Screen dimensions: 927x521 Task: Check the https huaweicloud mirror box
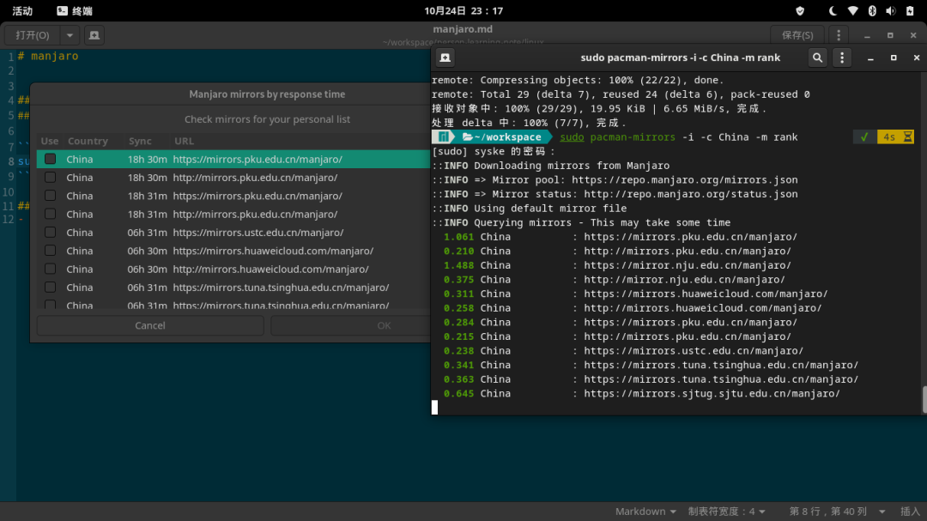[x=51, y=251]
